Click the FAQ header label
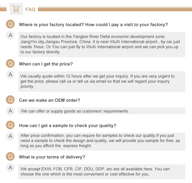The height and width of the screenshot is (183, 192). coord(30,9)
